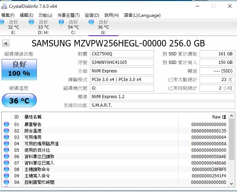Image resolution: width=237 pixels, height=192 pixels.
Task: Click the blue status orb for drive D: H:
Action: [x=31, y=22]
